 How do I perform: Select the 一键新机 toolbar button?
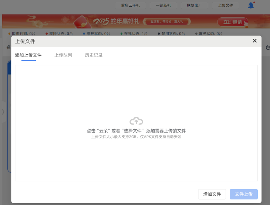click(x=163, y=6)
